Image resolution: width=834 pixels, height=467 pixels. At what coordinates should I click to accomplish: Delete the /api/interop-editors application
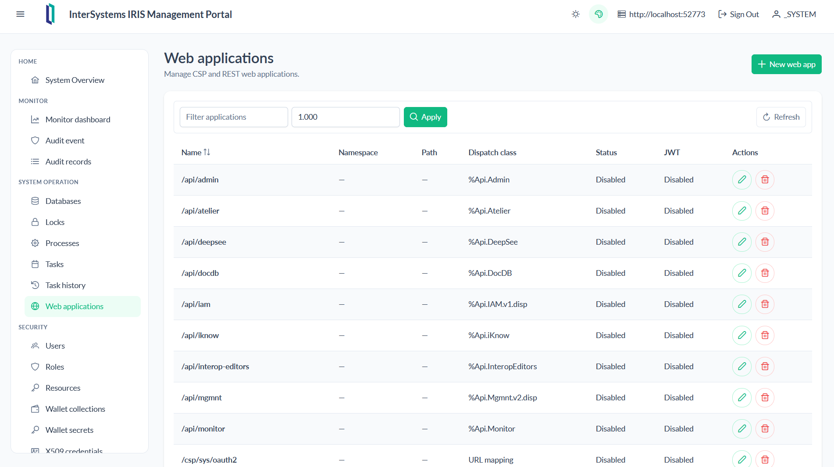[765, 367]
